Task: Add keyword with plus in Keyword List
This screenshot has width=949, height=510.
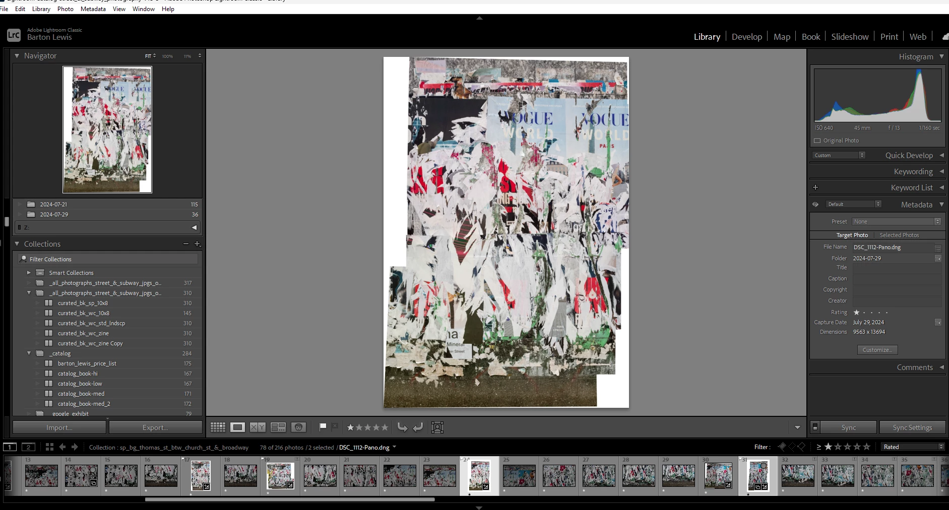Action: 815,187
